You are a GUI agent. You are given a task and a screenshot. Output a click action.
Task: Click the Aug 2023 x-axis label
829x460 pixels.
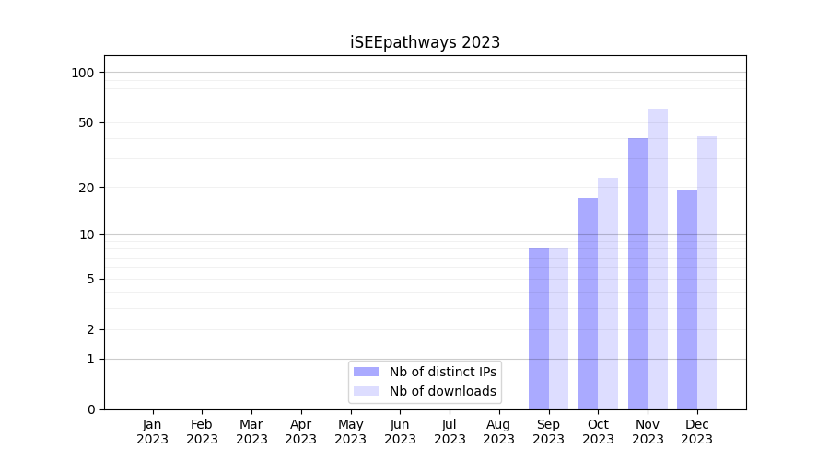tap(499, 431)
